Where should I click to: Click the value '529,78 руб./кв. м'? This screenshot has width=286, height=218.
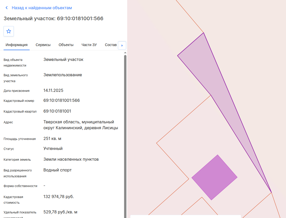coord(60,212)
